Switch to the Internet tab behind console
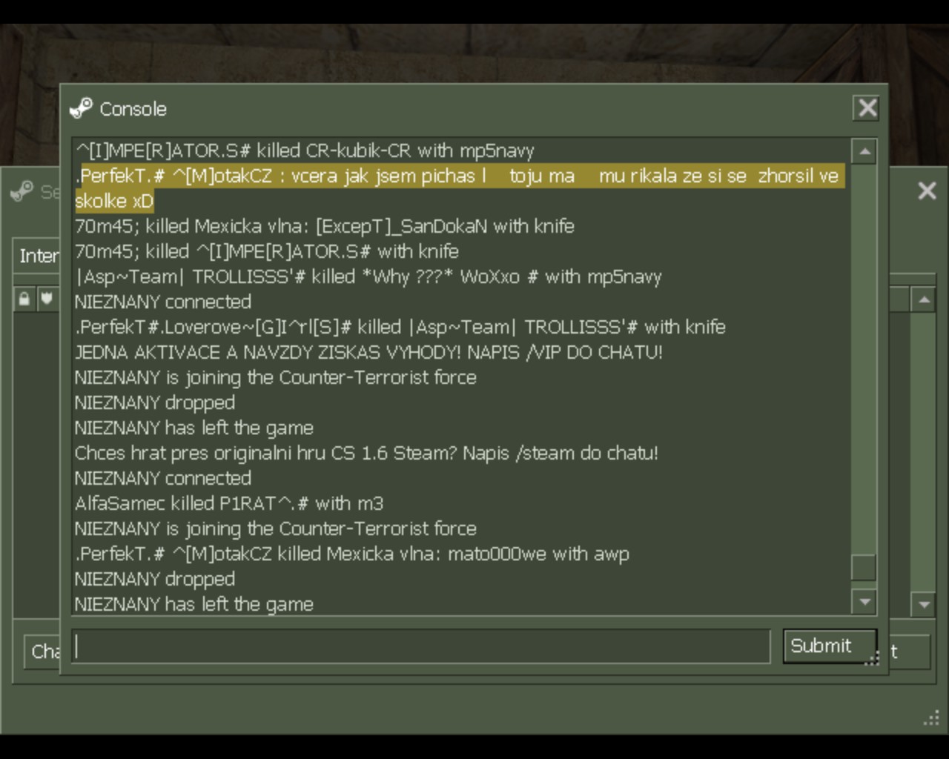The height and width of the screenshot is (759, 949). (x=37, y=256)
